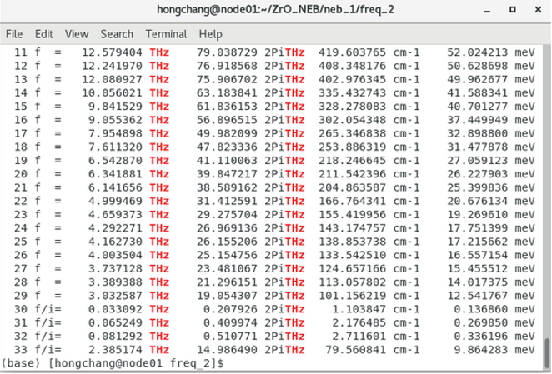This screenshot has width=552, height=374.
Task: Open the File menu
Action: (x=14, y=34)
